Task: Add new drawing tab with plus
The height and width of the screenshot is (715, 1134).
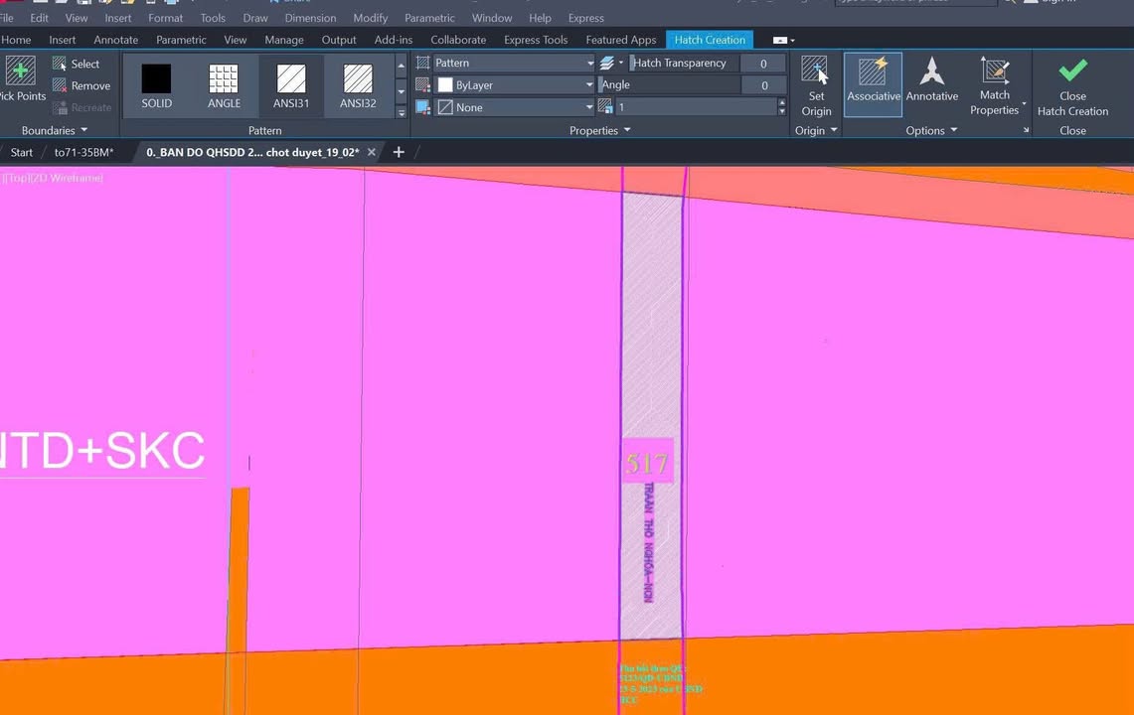Action: 399,152
